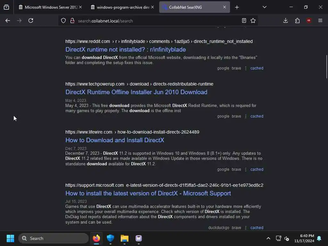Image resolution: width=328 pixels, height=246 pixels.
Task: Click the support.microsoft.com result URL
Action: coord(164,185)
